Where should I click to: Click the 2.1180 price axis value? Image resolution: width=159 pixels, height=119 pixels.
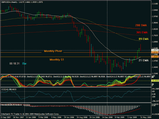[x=155, y=4]
